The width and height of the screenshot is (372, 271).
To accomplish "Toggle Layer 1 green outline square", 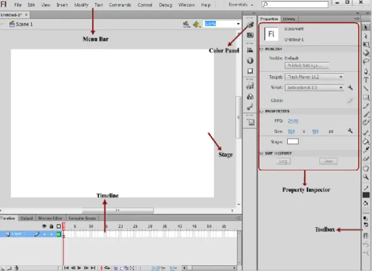I will [59, 234].
